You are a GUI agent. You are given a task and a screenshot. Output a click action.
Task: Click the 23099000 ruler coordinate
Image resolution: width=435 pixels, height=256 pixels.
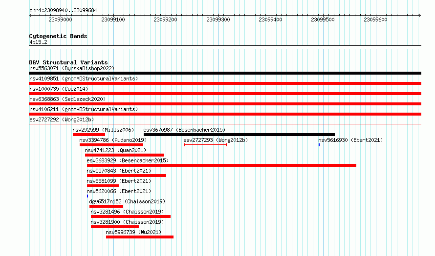point(60,20)
